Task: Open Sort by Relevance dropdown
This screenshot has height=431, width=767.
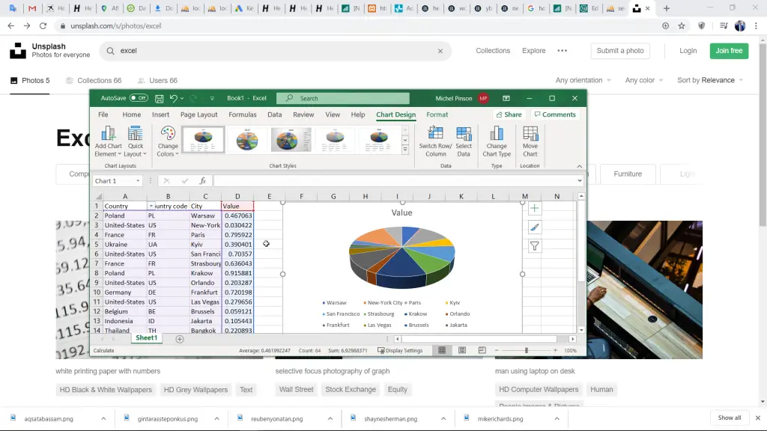Action: [710, 80]
